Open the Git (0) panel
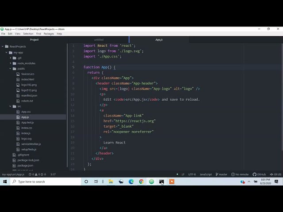Screen dimensions: 283x212 coord(275,174)
